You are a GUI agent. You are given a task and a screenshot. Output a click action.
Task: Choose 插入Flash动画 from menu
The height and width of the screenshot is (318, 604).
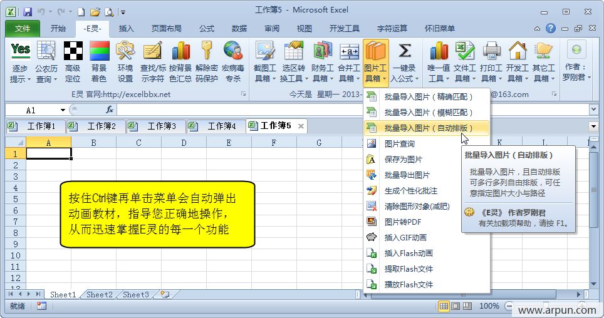427,254
